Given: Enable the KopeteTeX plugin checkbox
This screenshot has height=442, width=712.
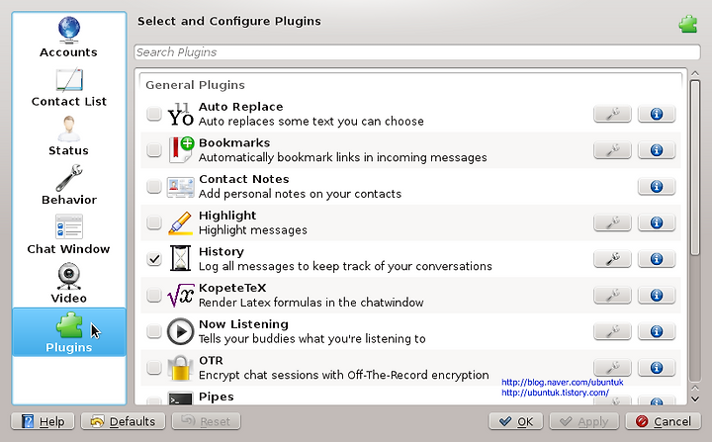Looking at the screenshot, I should (x=154, y=296).
